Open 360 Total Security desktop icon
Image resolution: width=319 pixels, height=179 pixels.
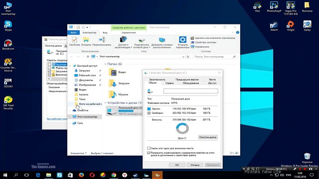(8, 103)
